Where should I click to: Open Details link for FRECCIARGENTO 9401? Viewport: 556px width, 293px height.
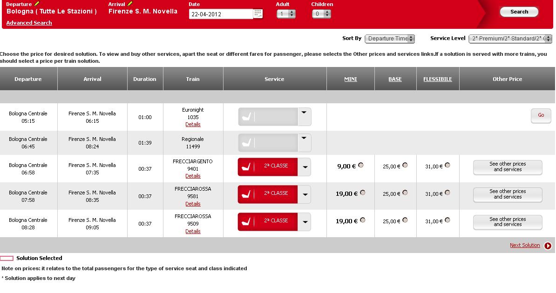click(193, 176)
